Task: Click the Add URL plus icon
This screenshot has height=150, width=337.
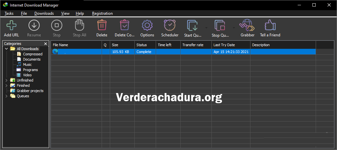Action: point(11,25)
